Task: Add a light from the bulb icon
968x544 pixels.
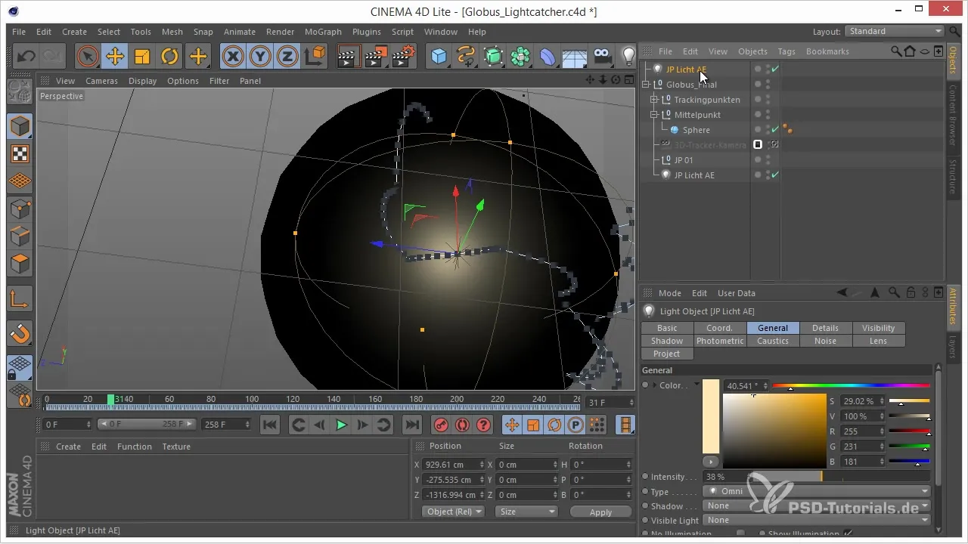Action: tap(628, 56)
